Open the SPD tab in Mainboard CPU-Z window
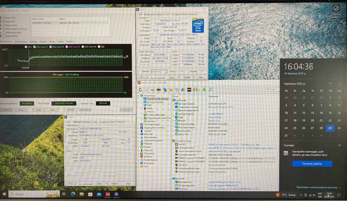347x201 pixels. (96, 122)
